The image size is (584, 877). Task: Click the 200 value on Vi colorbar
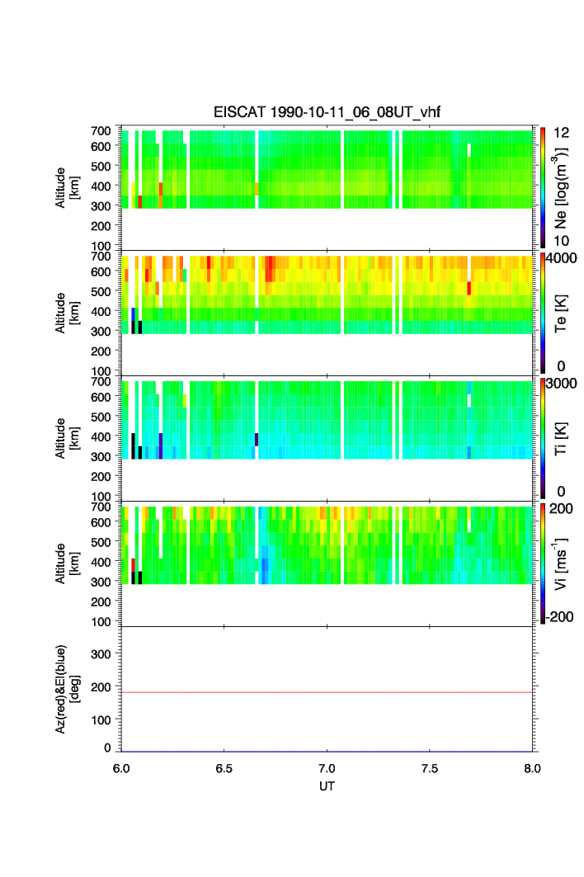tap(561, 508)
